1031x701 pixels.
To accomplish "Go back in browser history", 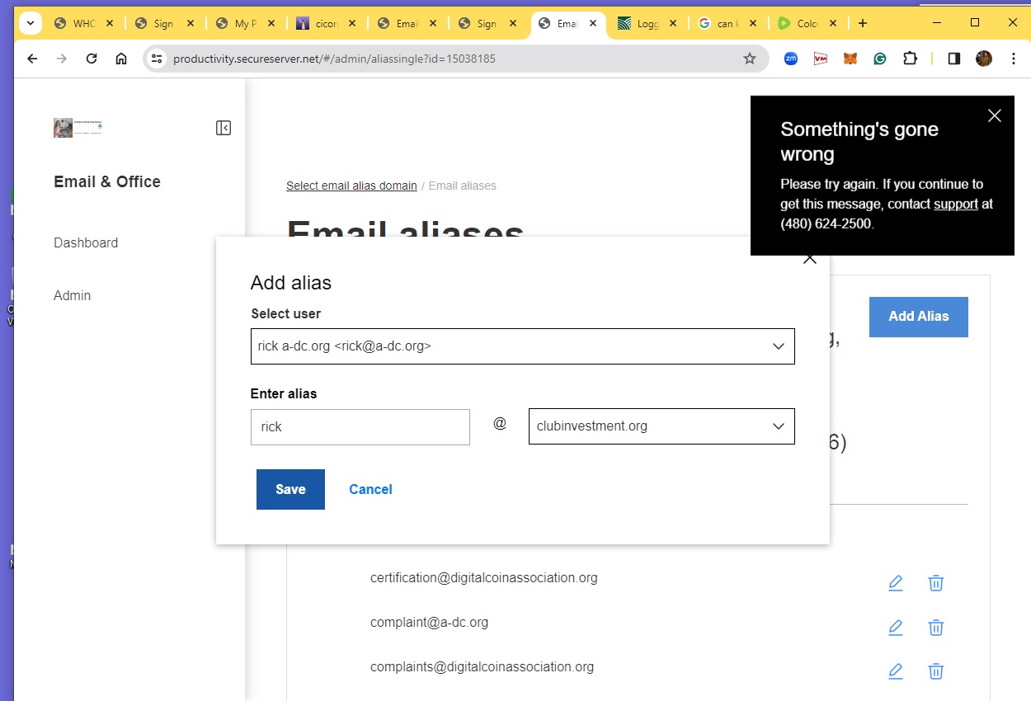I will [32, 59].
